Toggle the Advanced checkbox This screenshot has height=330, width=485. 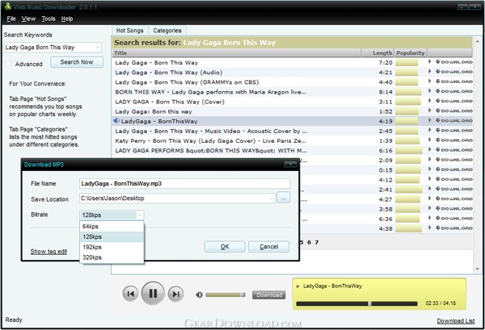tap(9, 64)
